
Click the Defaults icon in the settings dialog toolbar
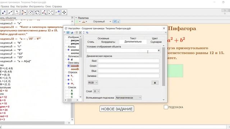coord(80,33)
